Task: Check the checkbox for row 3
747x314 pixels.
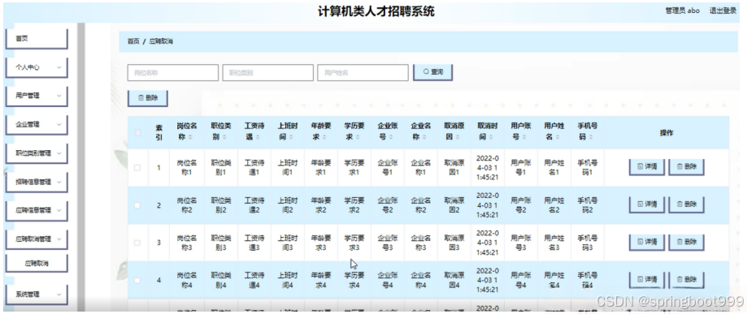Action: [137, 243]
